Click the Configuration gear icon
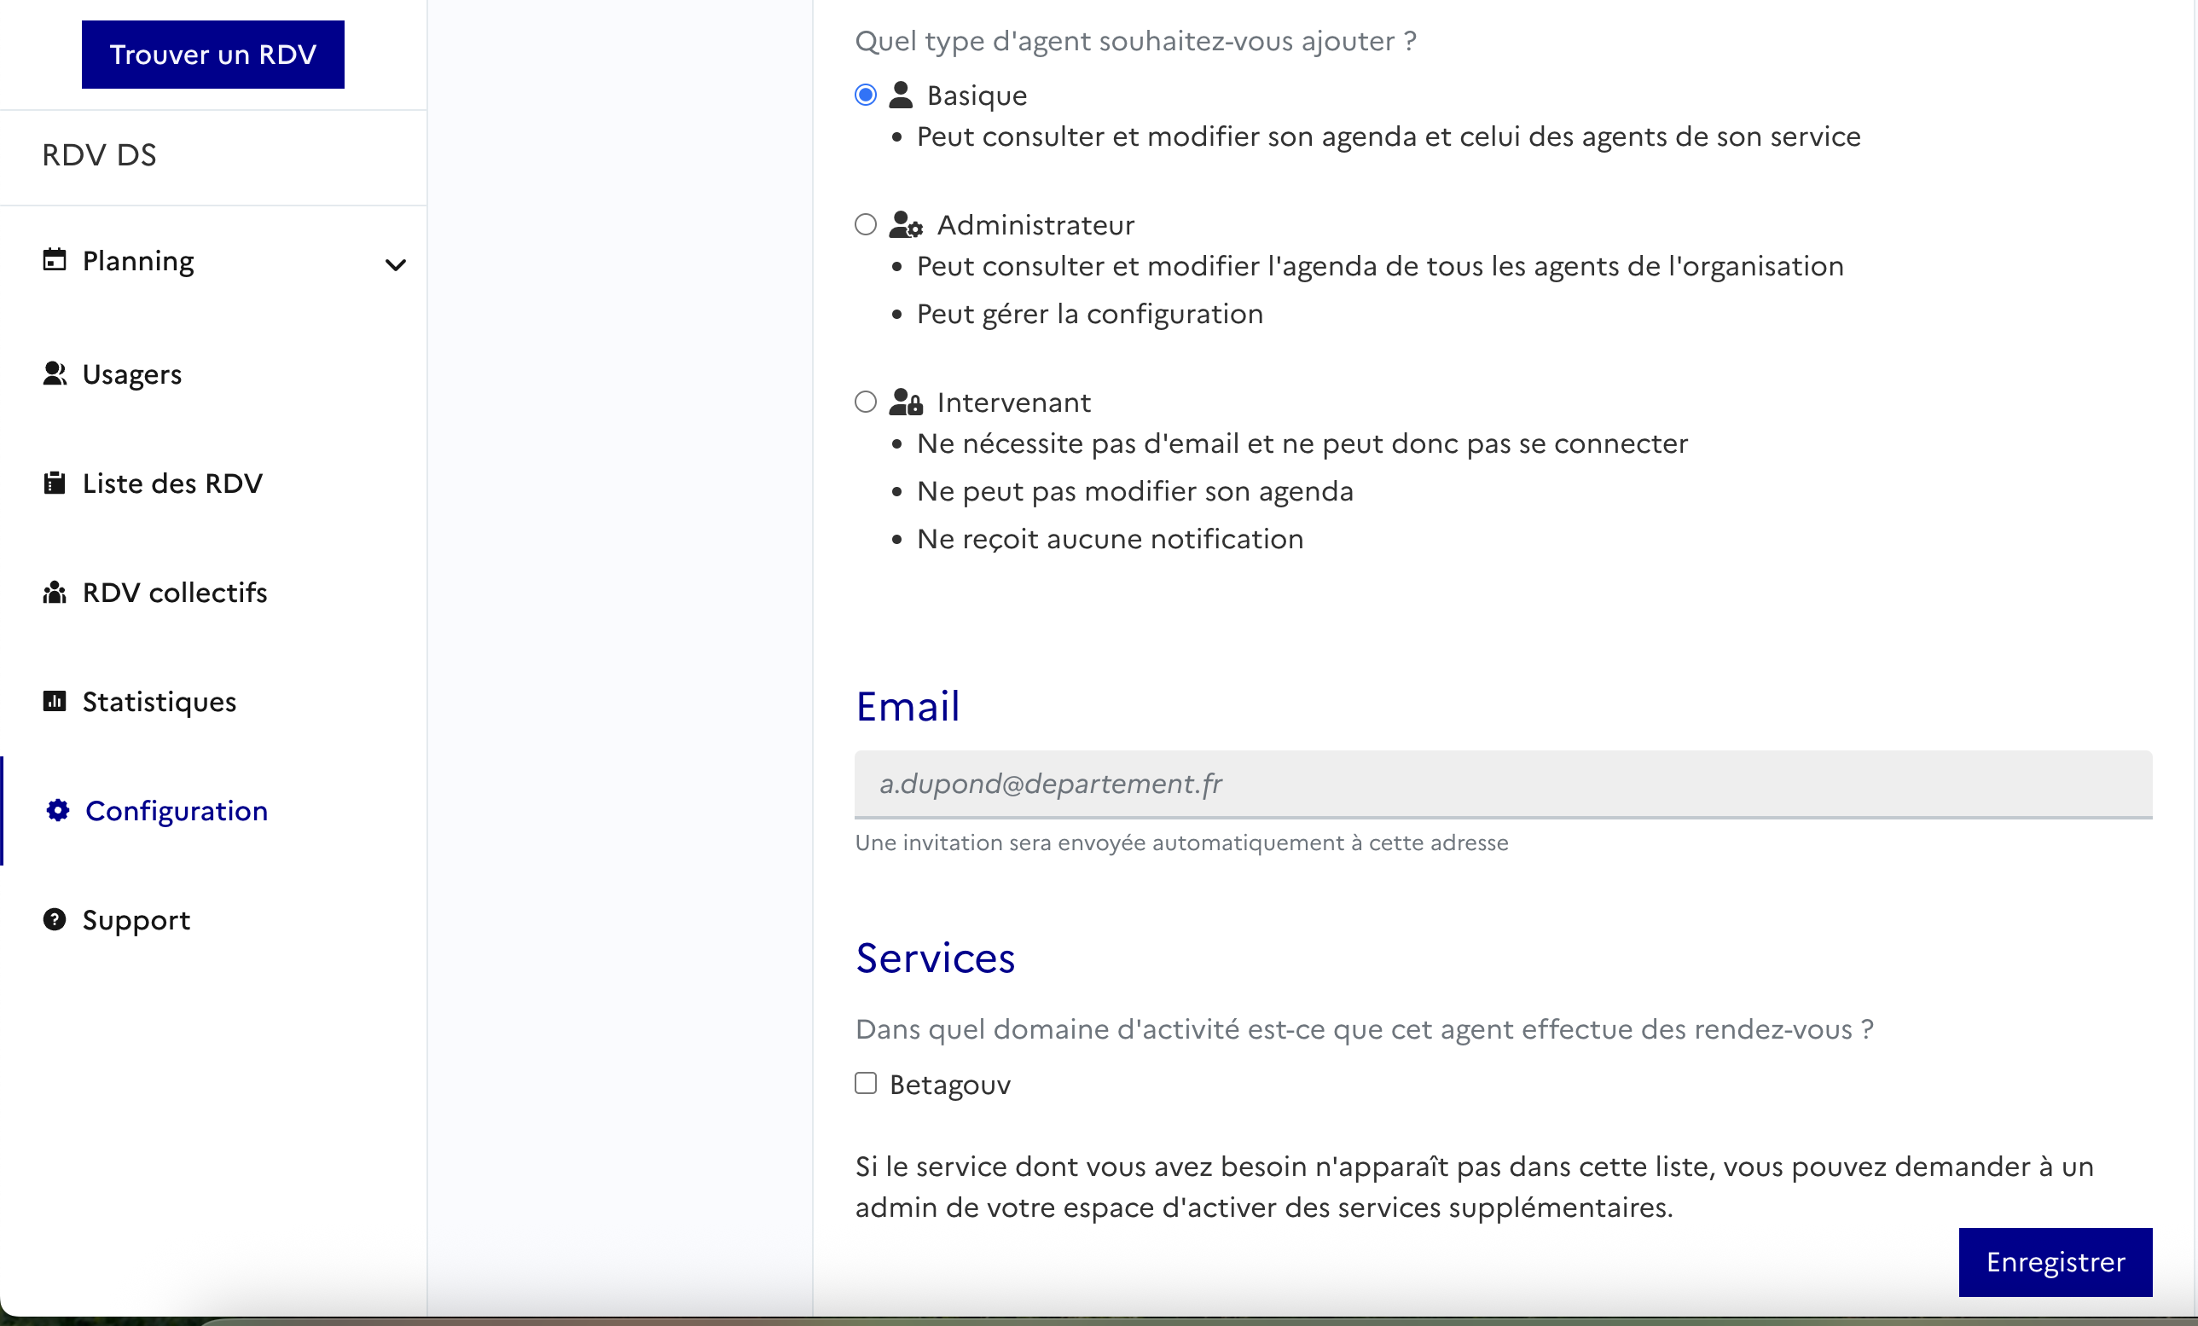Viewport: 2198px width, 1326px height. (x=58, y=811)
